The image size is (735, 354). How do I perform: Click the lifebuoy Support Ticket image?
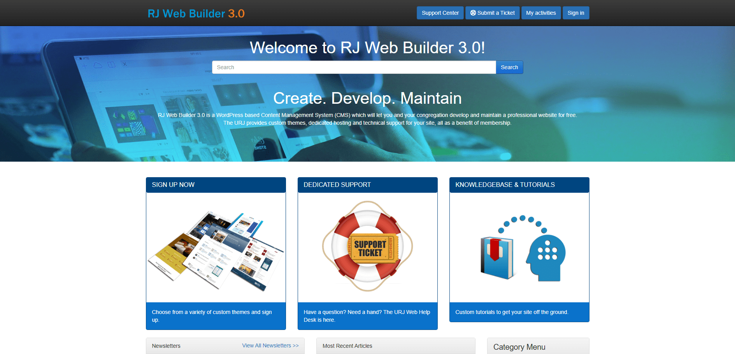367,246
